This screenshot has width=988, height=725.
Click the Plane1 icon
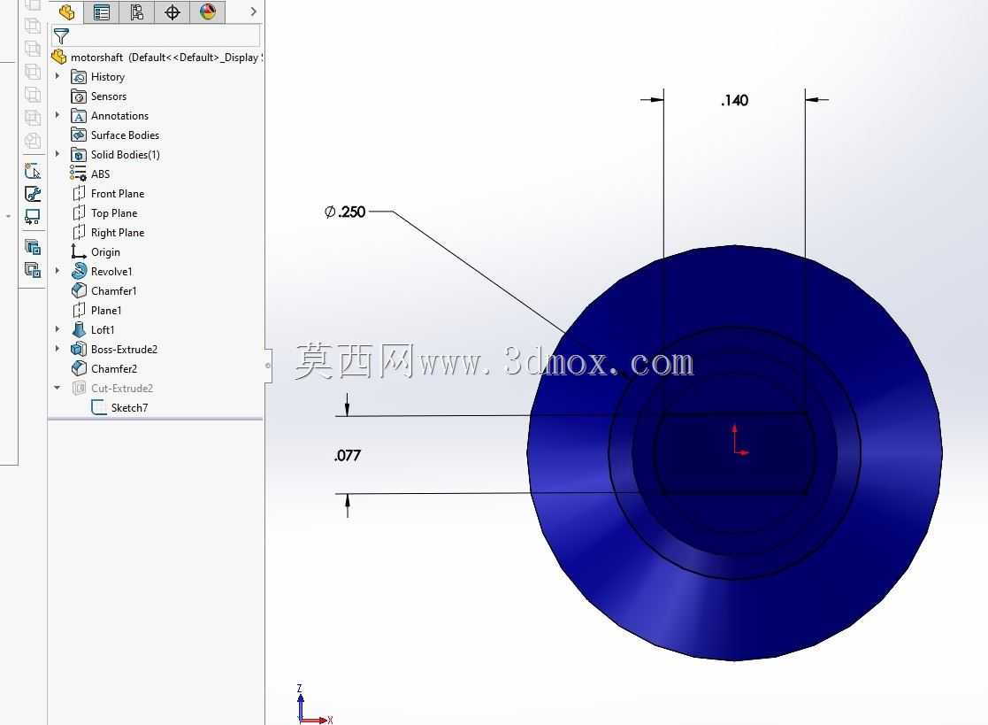click(x=79, y=310)
